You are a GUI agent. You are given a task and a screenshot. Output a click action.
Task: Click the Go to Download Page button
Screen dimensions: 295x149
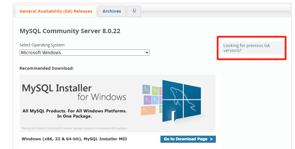pyautogui.click(x=188, y=139)
